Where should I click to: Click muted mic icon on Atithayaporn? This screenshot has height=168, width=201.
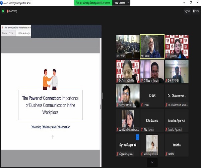click(x=142, y=154)
